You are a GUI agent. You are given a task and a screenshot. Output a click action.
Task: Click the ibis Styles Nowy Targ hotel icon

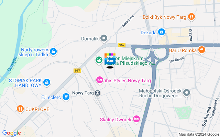[100, 80]
